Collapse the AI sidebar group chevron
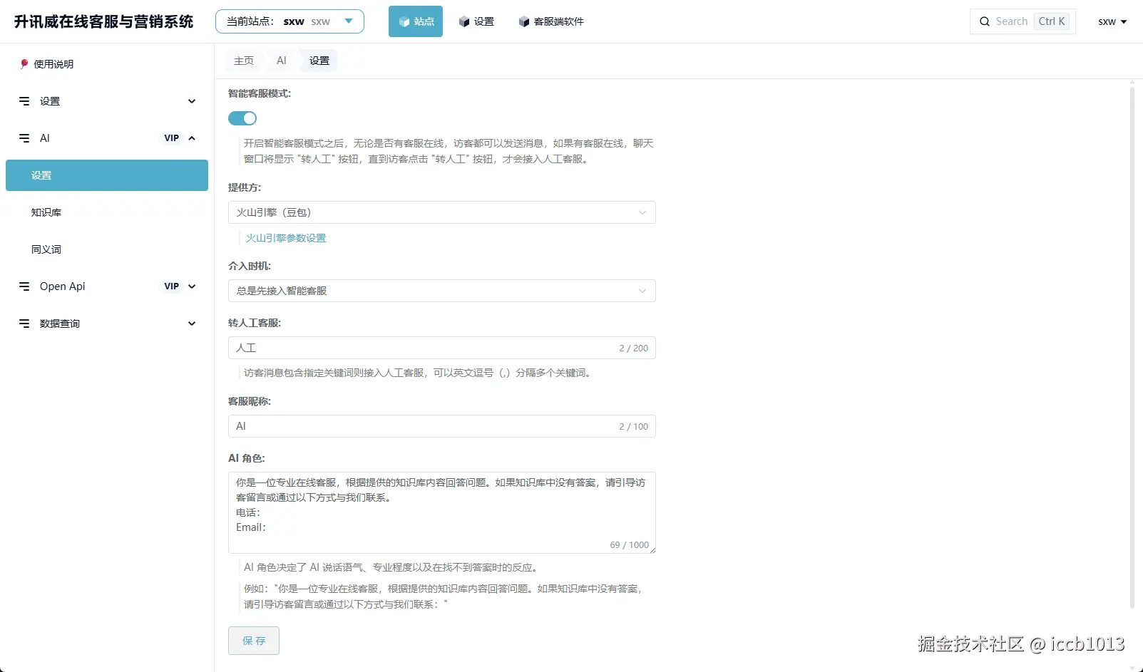 (x=192, y=138)
